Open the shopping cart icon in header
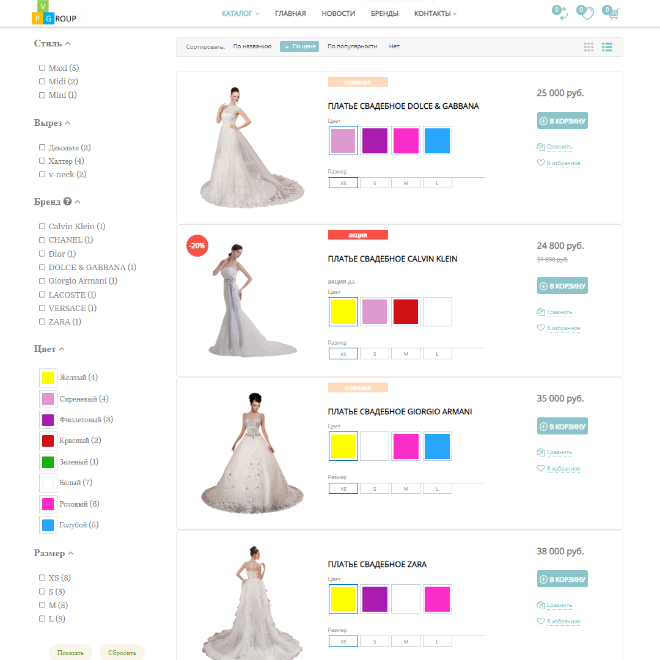 [613, 14]
